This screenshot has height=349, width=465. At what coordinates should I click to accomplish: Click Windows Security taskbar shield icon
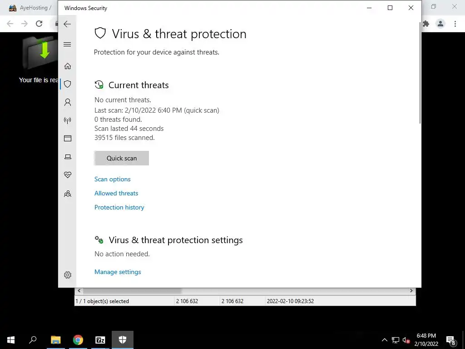123,340
